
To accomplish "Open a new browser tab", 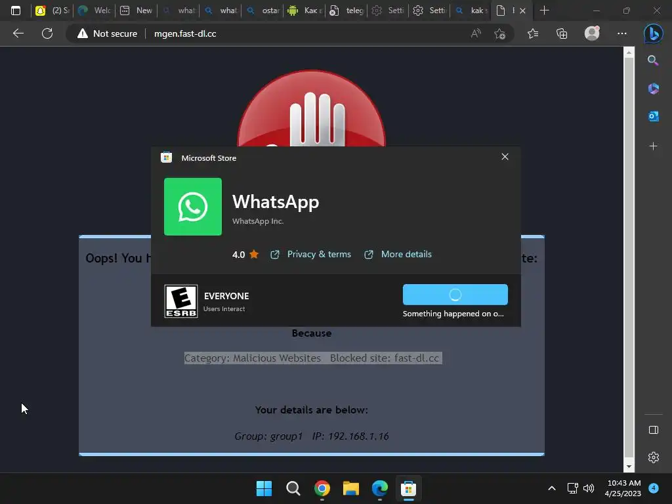I will [x=544, y=10].
